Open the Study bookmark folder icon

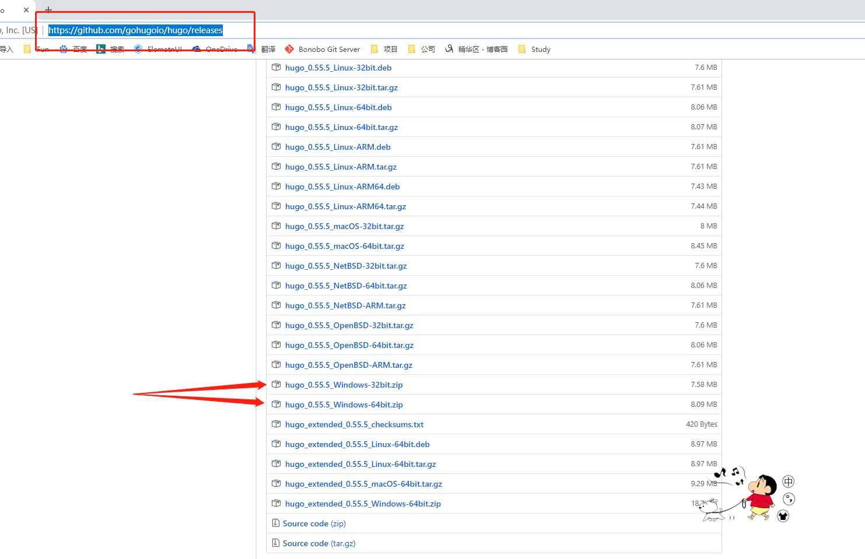point(521,49)
